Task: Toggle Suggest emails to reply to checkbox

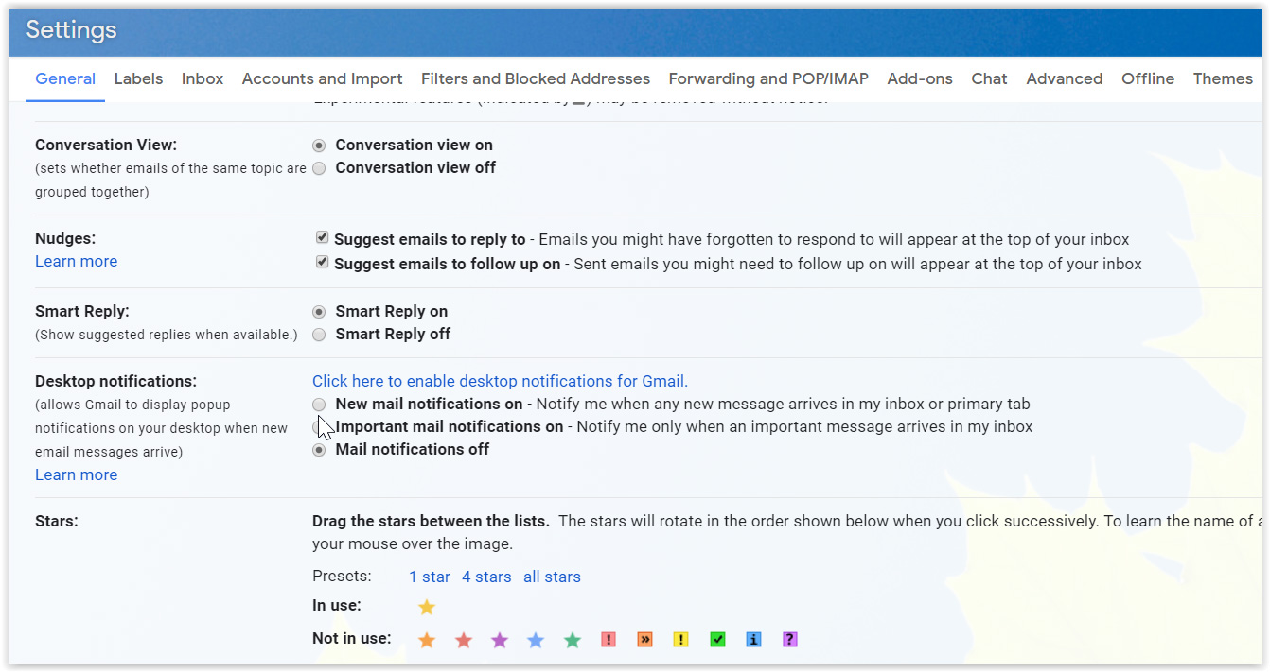Action: pos(322,237)
